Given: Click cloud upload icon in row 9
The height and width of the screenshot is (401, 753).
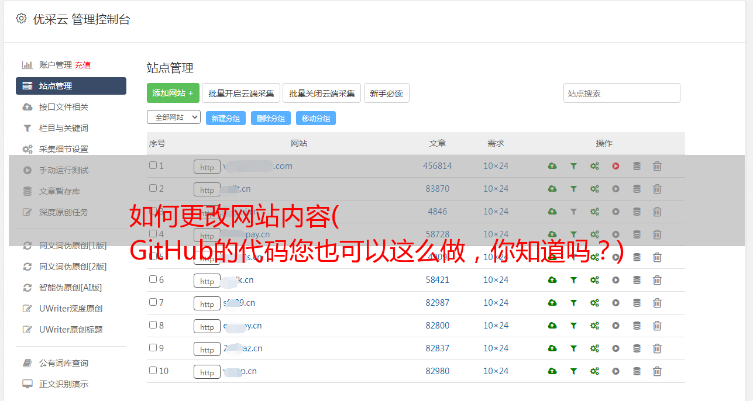Looking at the screenshot, I should point(552,348).
